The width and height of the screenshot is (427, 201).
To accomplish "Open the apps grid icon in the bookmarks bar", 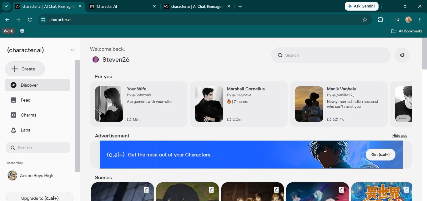I will [x=22, y=31].
